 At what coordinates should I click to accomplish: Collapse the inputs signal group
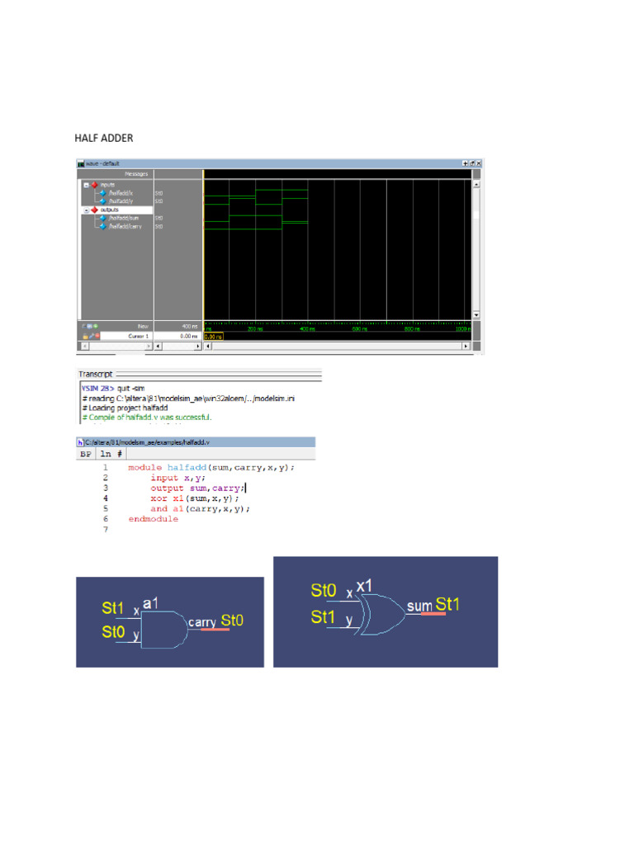[x=85, y=185]
